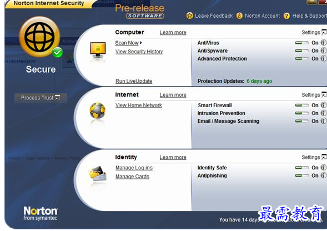Open Antiphishing info icon
This screenshot has width=327, height=231.
coord(323,175)
